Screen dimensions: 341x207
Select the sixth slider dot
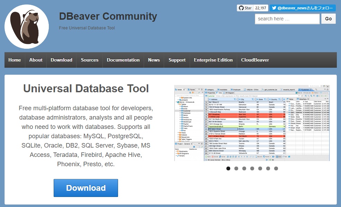(268, 168)
